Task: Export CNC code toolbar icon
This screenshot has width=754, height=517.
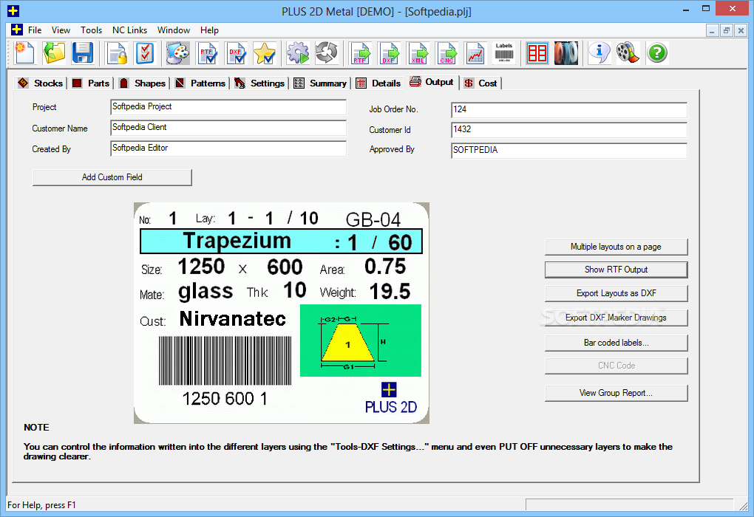Action: [446, 53]
